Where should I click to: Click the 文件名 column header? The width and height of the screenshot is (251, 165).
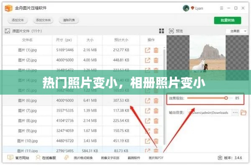pyautogui.click(x=27, y=40)
